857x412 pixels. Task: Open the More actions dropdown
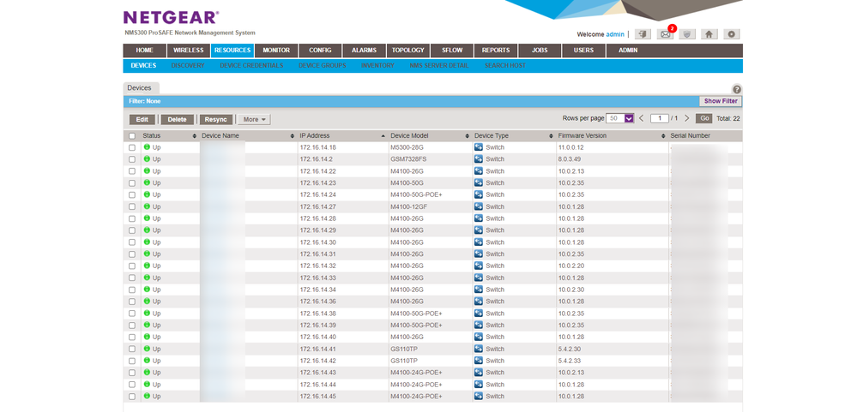[x=255, y=120]
